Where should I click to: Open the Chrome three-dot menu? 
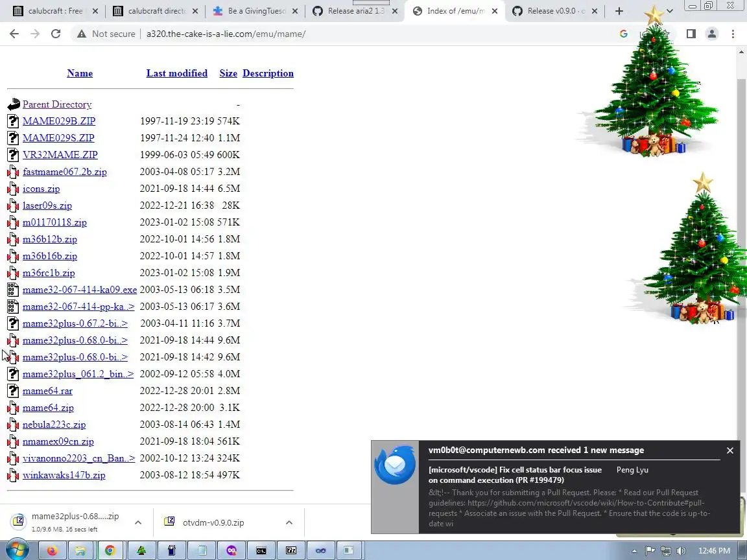point(733,34)
